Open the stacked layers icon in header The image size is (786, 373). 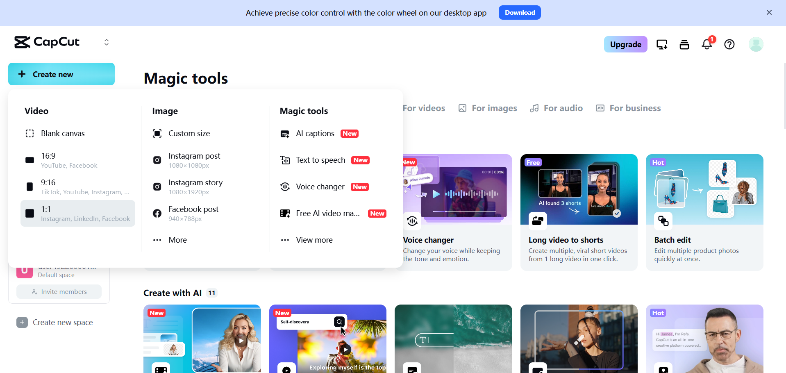[x=684, y=44]
